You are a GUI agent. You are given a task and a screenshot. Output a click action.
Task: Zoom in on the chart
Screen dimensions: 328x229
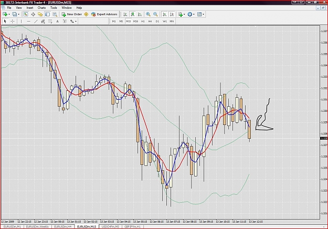point(148,14)
